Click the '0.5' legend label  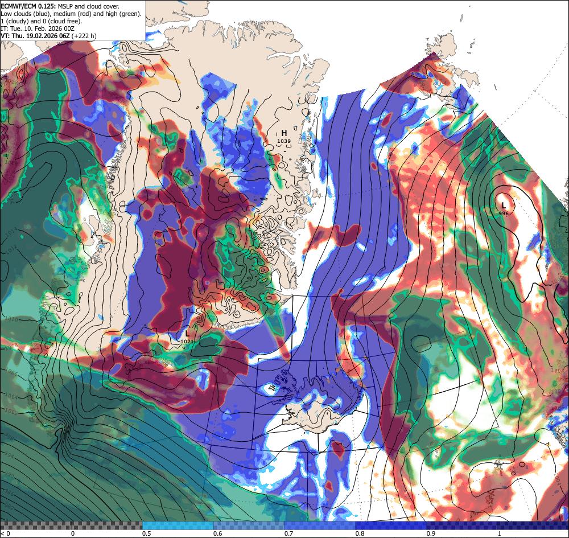tap(146, 533)
